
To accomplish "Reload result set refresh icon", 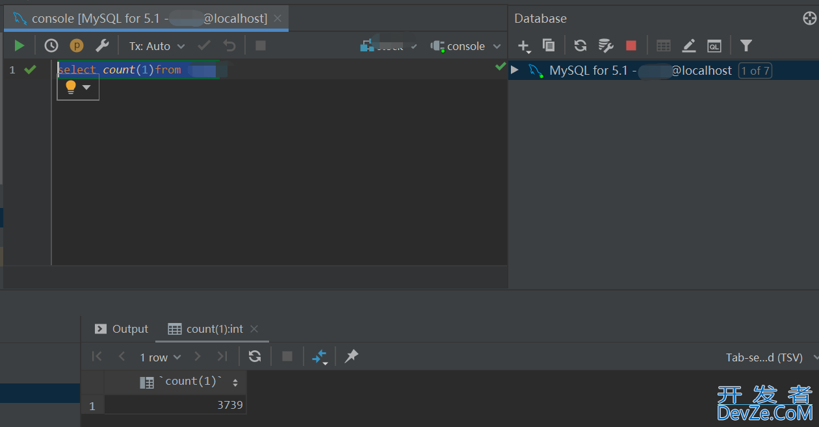I will click(255, 356).
